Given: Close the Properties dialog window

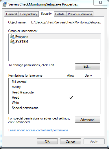Looking at the screenshot, I should (x=100, y=3).
